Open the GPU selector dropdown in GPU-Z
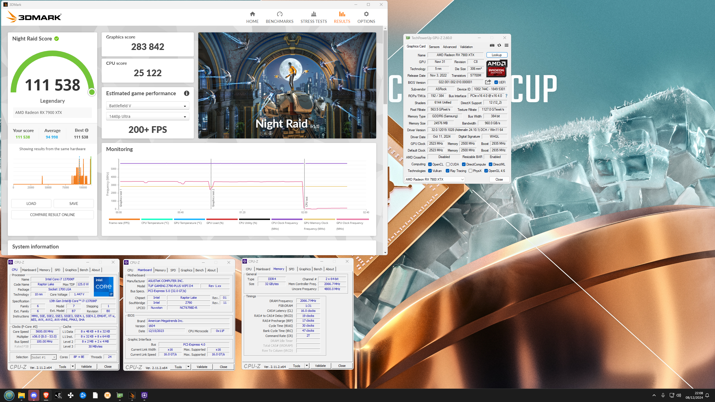This screenshot has height=402, width=715. click(x=435, y=180)
